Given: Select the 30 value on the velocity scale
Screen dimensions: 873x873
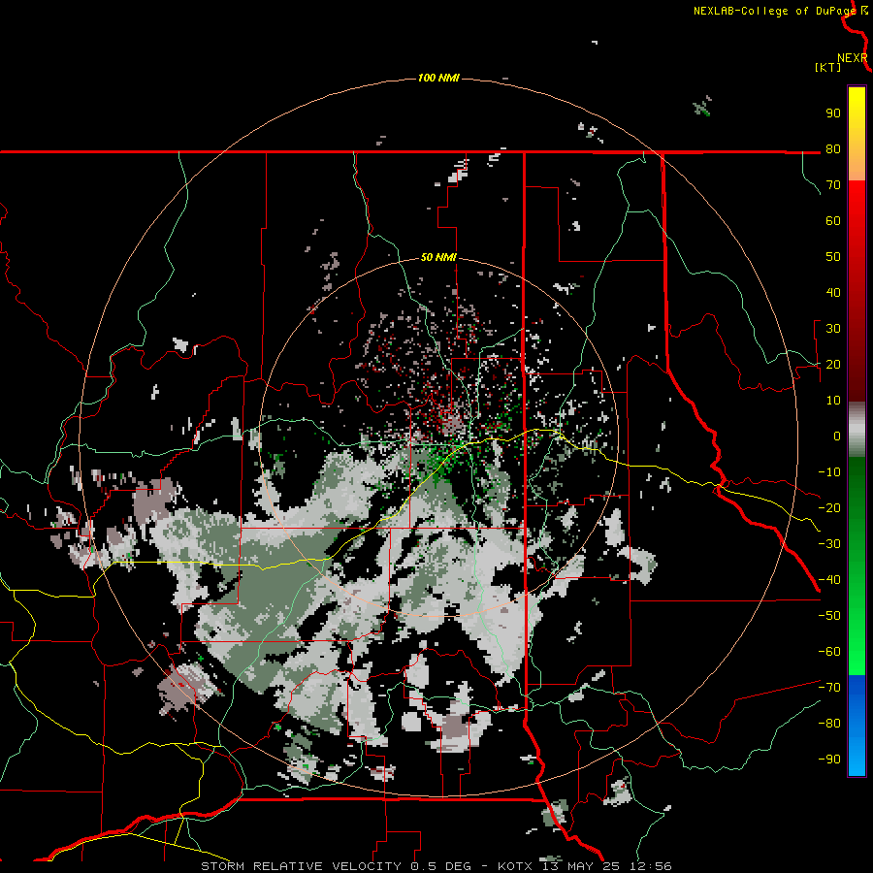Looking at the screenshot, I should (833, 329).
